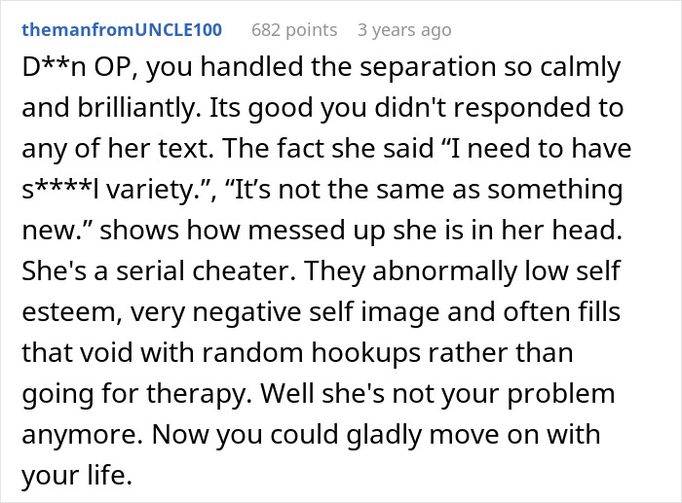Open themanfromUNCLE100 user profile link
The height and width of the screenshot is (503, 682).
[x=122, y=30]
